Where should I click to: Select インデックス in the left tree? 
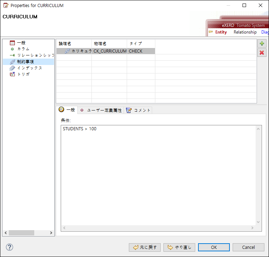coord(30,68)
